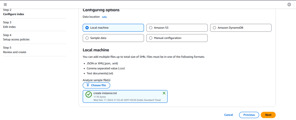Click the JSON or XML format bullet

pyautogui.click(x=103, y=63)
